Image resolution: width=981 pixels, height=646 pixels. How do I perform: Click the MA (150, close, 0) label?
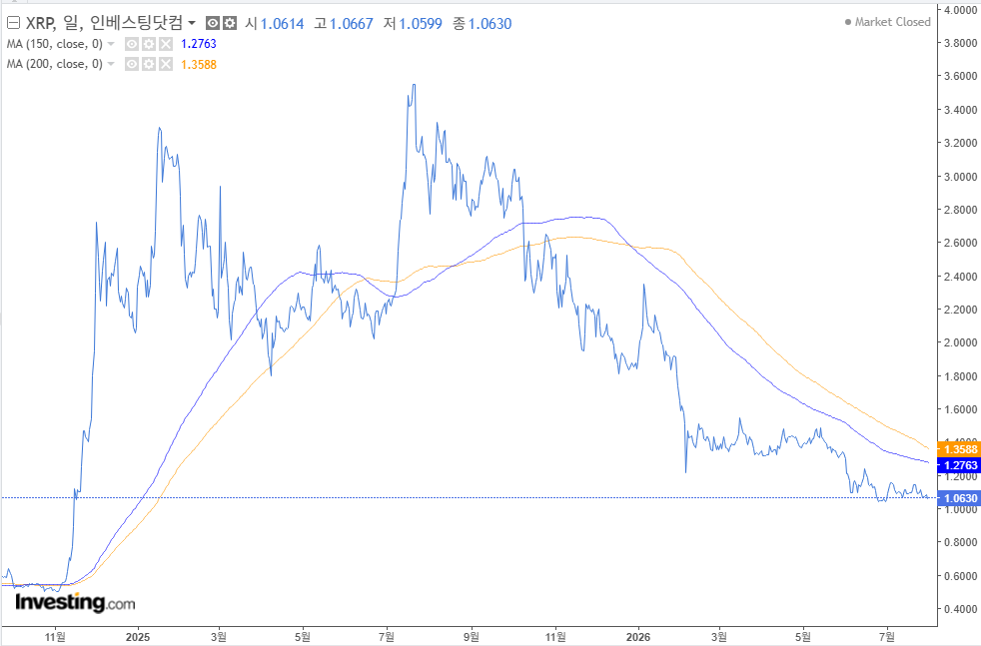(x=54, y=44)
